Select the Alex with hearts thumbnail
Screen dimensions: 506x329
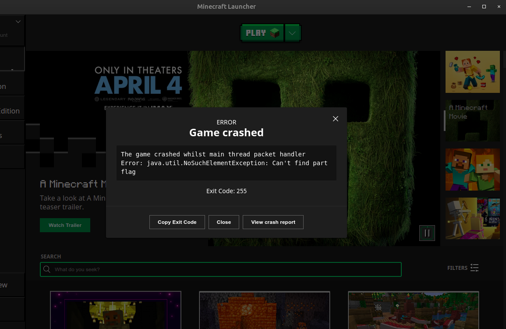472,71
